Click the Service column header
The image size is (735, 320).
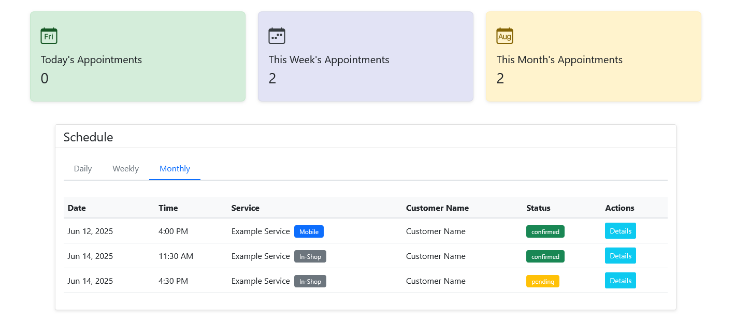[246, 208]
